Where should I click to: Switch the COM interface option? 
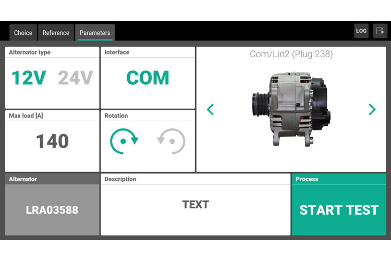pos(148,78)
